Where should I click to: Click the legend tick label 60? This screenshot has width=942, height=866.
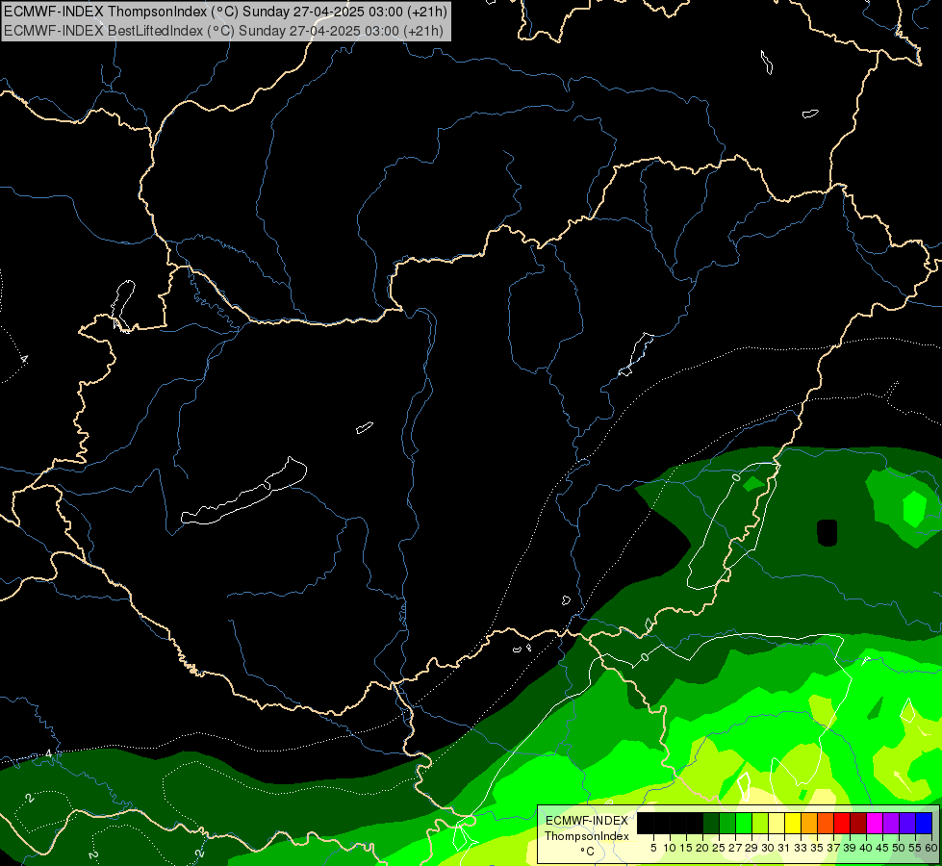[x=931, y=848]
